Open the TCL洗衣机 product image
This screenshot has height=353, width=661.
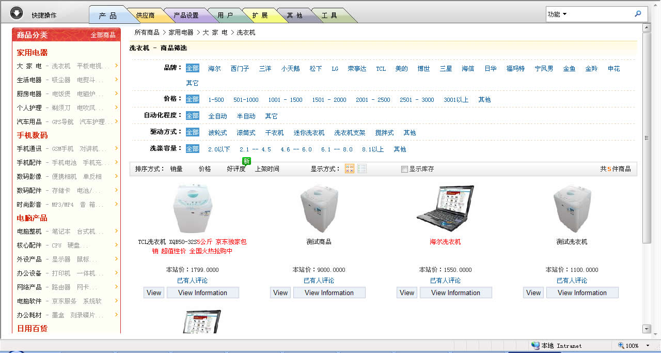193,208
